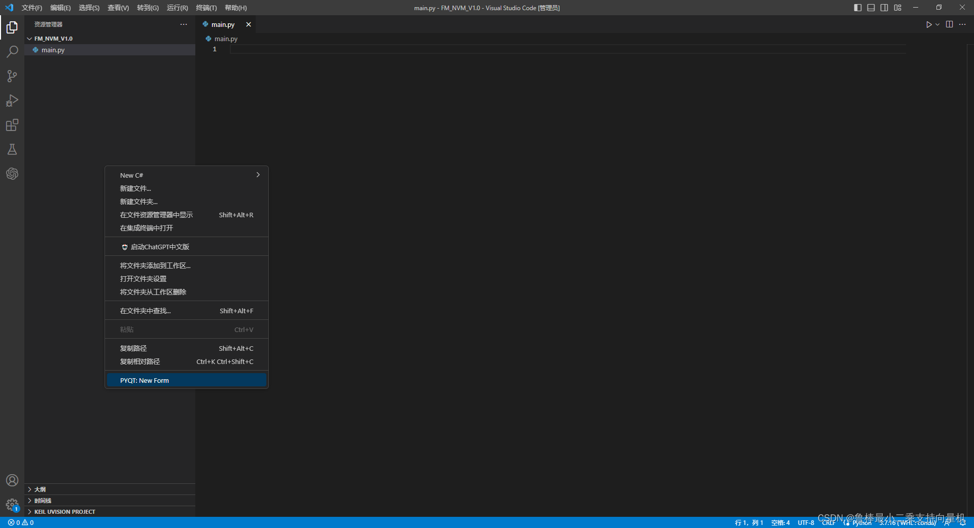Split the editor to the right

click(949, 24)
